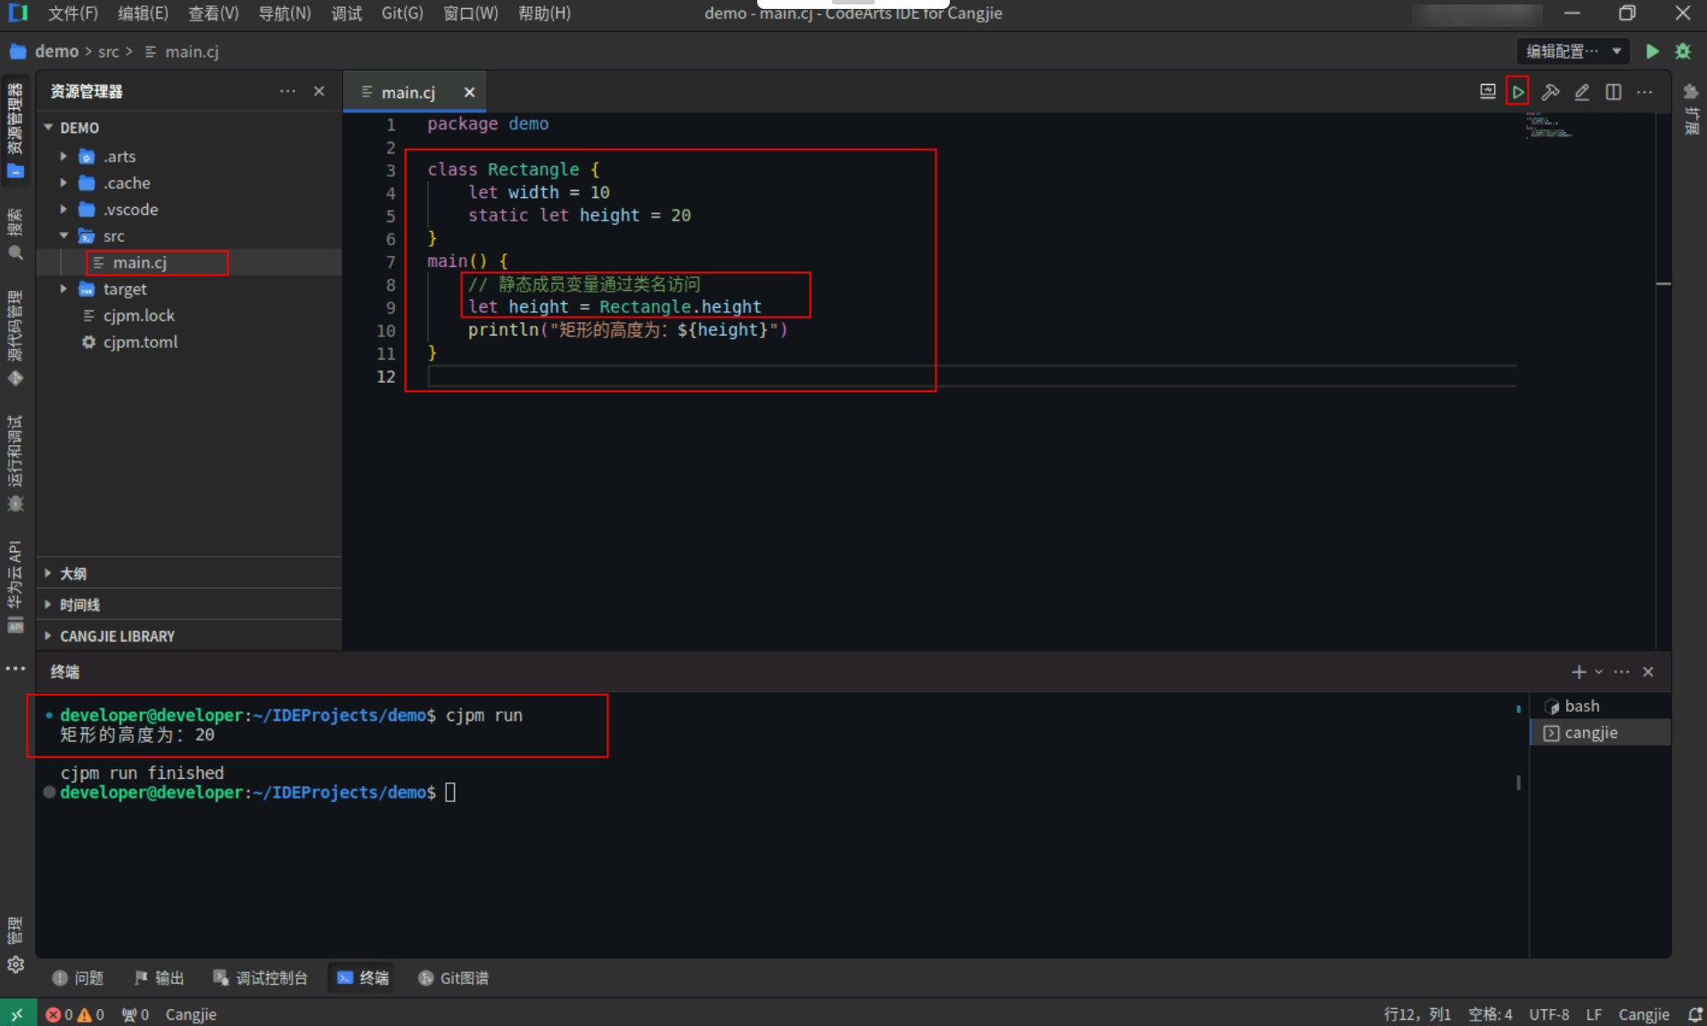Switch to the 调试控制台 tab
This screenshot has height=1026, width=1707.
pyautogui.click(x=260, y=978)
